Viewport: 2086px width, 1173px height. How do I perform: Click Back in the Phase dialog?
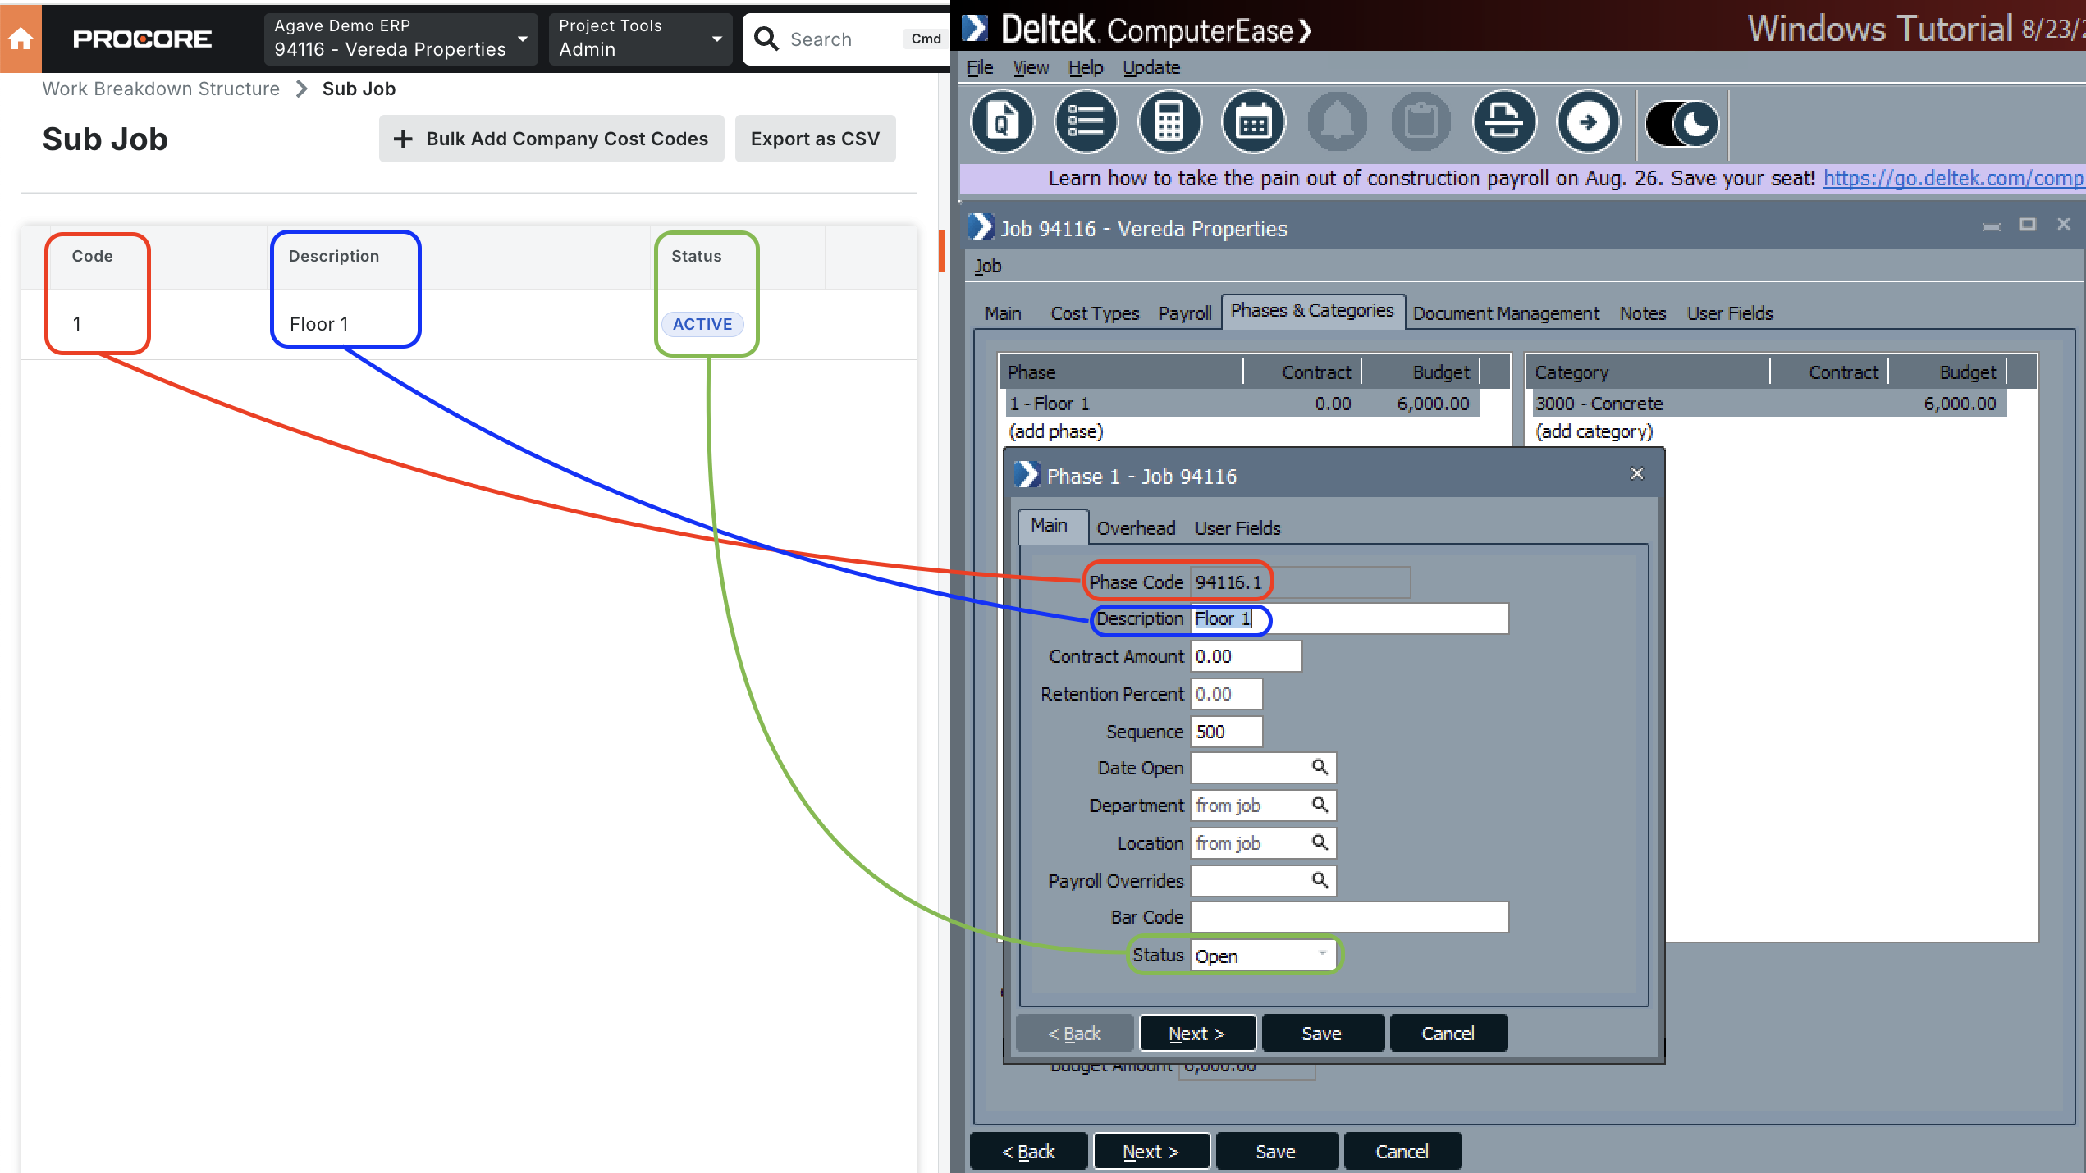1074,1034
